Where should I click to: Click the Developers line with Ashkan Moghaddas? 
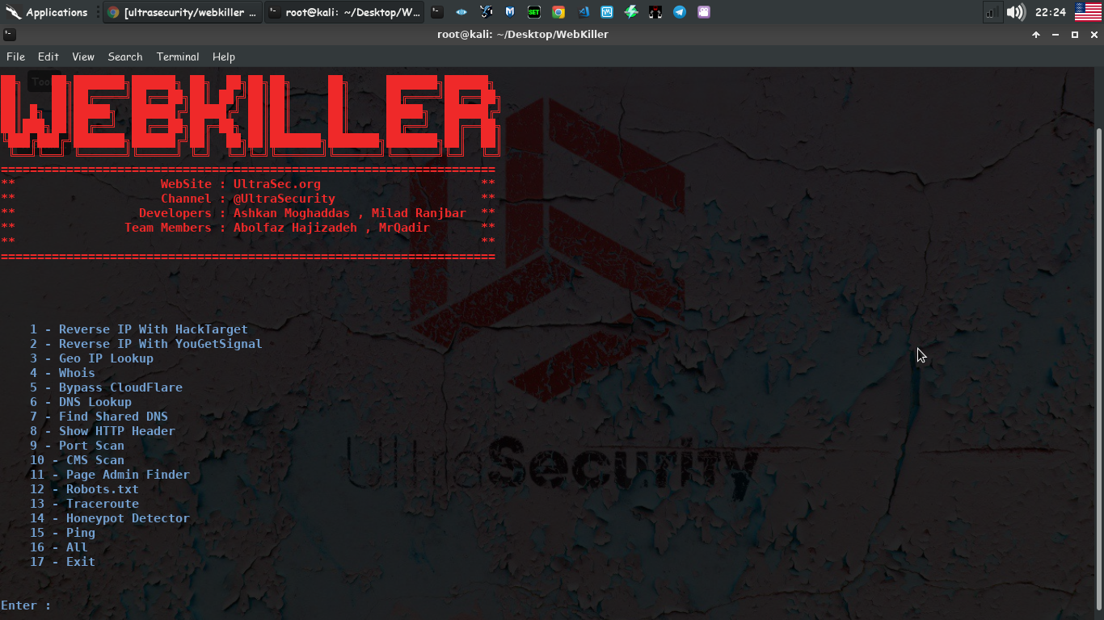(302, 213)
